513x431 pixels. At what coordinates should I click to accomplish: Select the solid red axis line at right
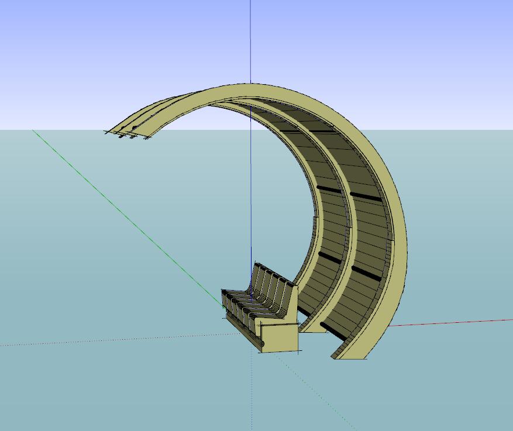(x=456, y=322)
